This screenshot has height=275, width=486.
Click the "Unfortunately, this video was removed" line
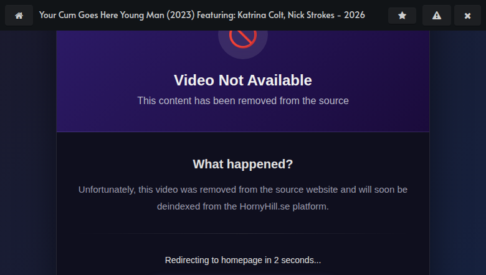[x=243, y=189]
